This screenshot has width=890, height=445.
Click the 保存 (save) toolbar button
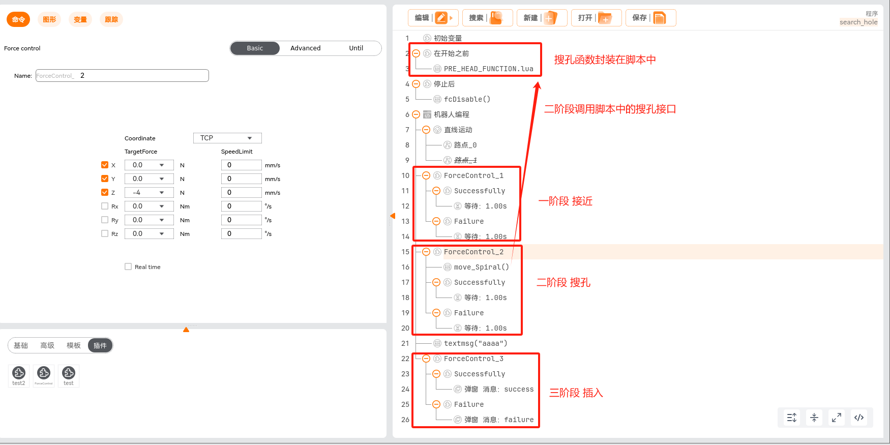pyautogui.click(x=650, y=18)
